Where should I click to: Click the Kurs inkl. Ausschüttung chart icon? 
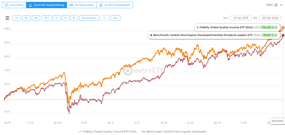pos(30,5)
